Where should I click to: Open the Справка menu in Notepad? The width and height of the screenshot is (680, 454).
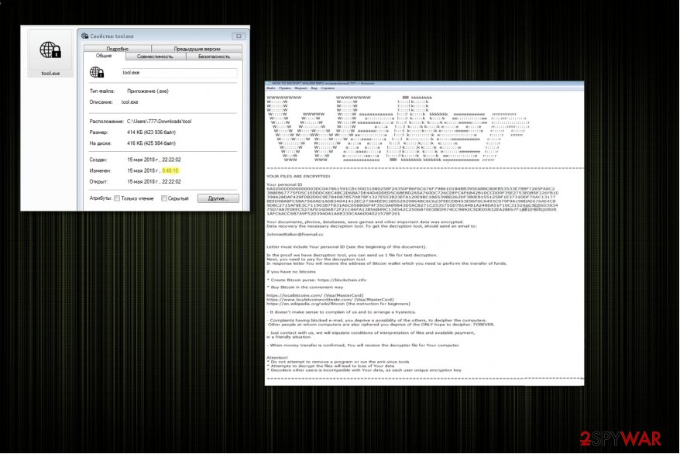click(x=325, y=88)
